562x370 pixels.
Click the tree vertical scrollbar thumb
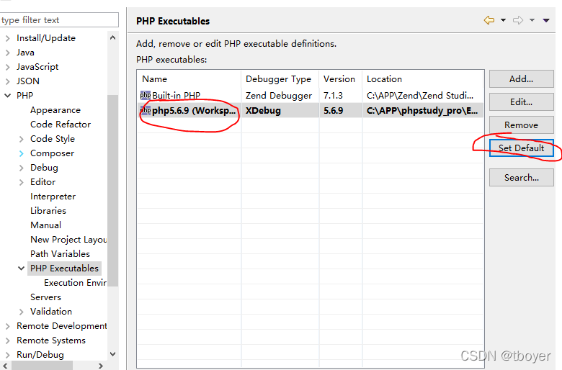[x=112, y=191]
